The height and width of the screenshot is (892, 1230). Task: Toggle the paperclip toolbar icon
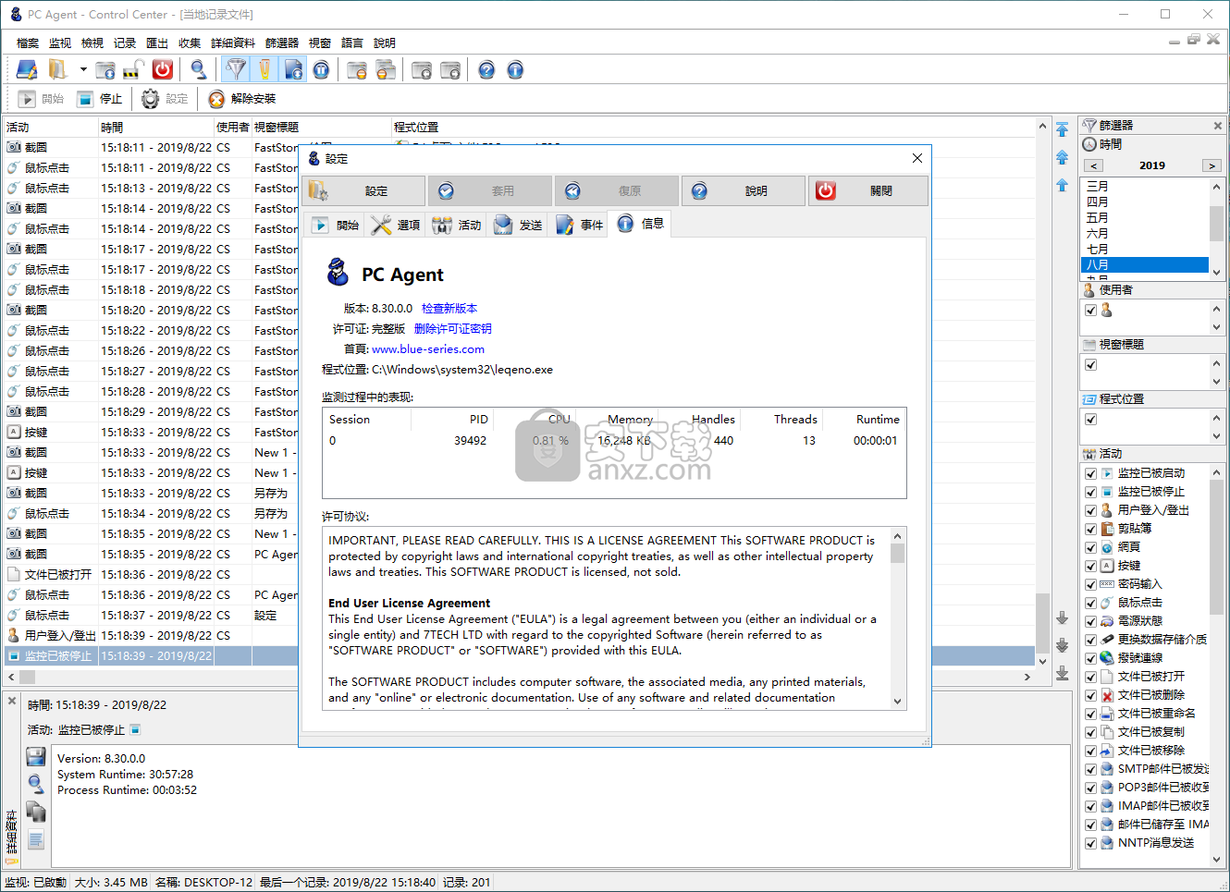pyautogui.click(x=265, y=70)
